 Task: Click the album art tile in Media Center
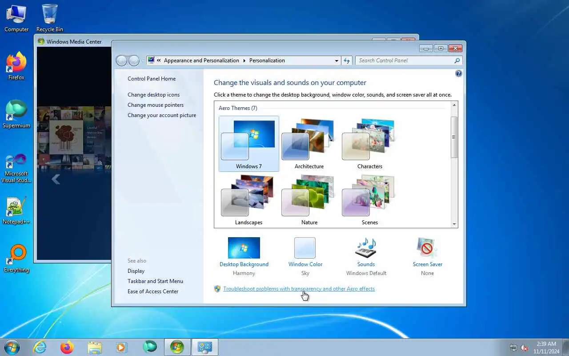coord(67,137)
